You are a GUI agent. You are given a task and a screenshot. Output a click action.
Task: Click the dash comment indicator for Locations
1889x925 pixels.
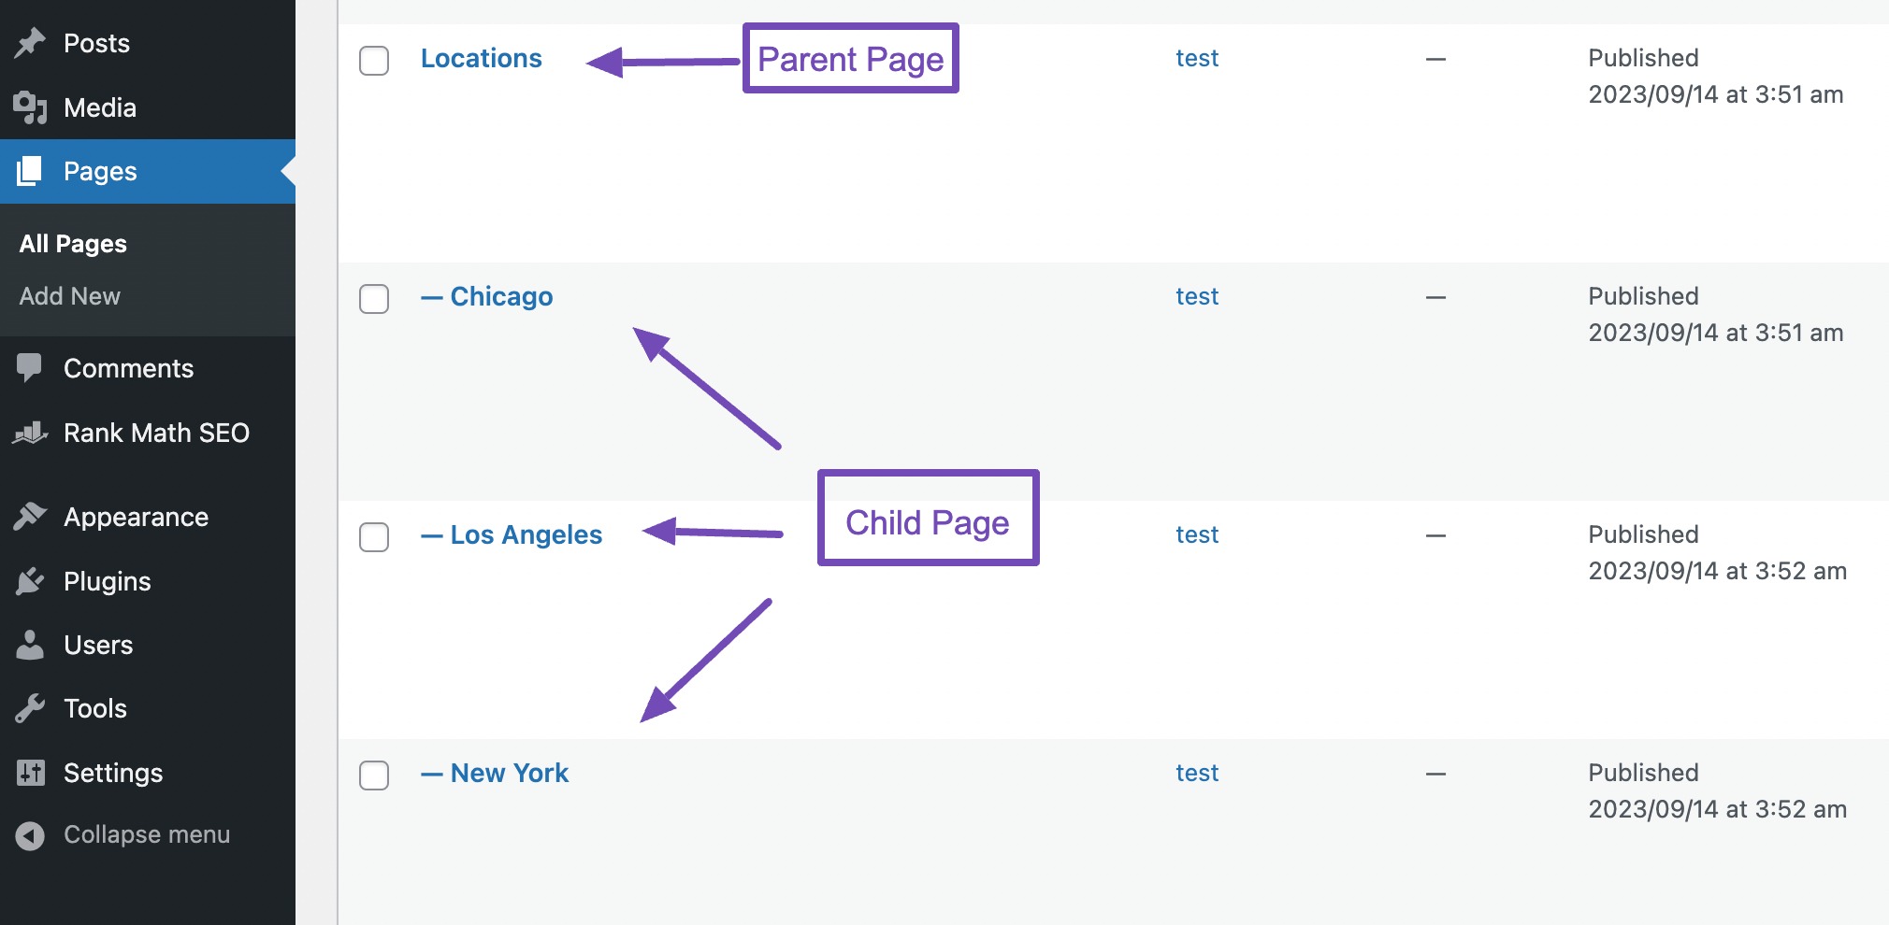point(1434,59)
